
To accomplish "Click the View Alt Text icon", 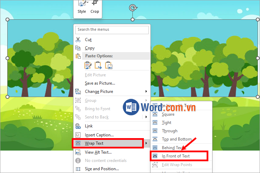I will click(x=78, y=152).
